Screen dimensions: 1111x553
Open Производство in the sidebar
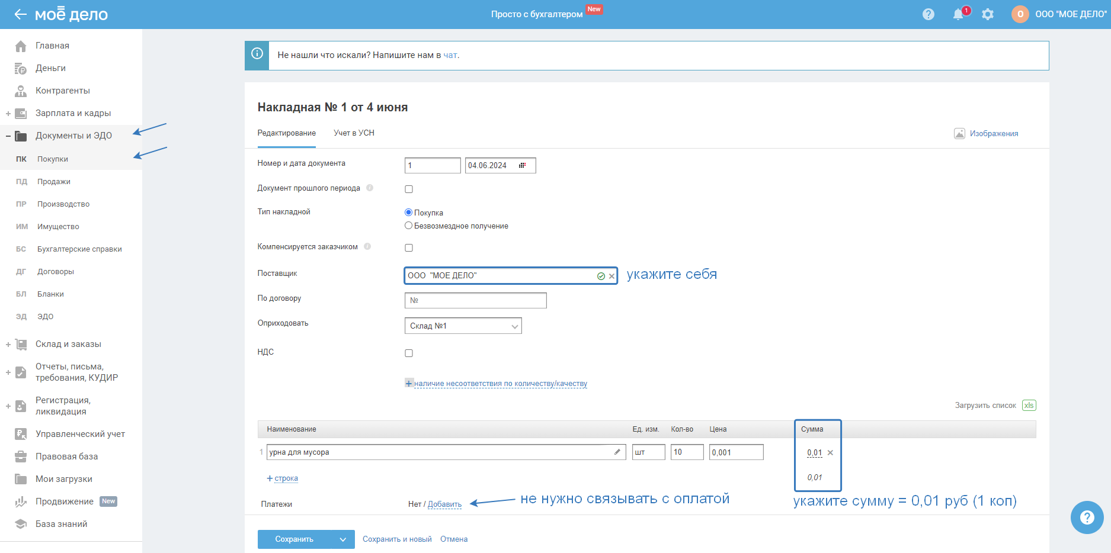coord(63,204)
